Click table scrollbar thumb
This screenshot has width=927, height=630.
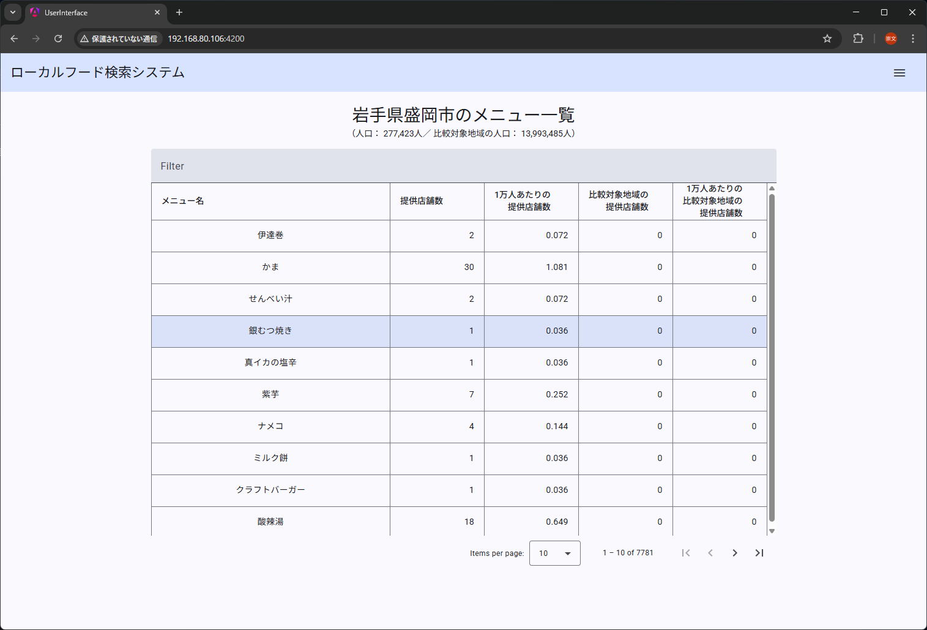[772, 358]
